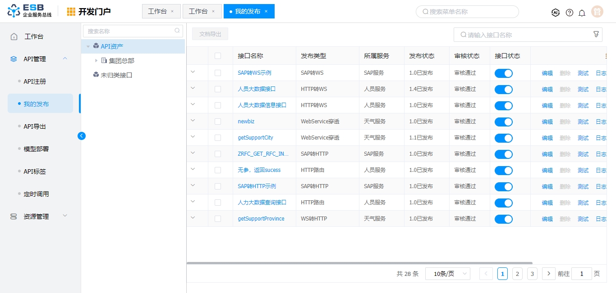This screenshot has width=616, height=293.
Task: Click the search icon in tree search box
Action: point(177,31)
